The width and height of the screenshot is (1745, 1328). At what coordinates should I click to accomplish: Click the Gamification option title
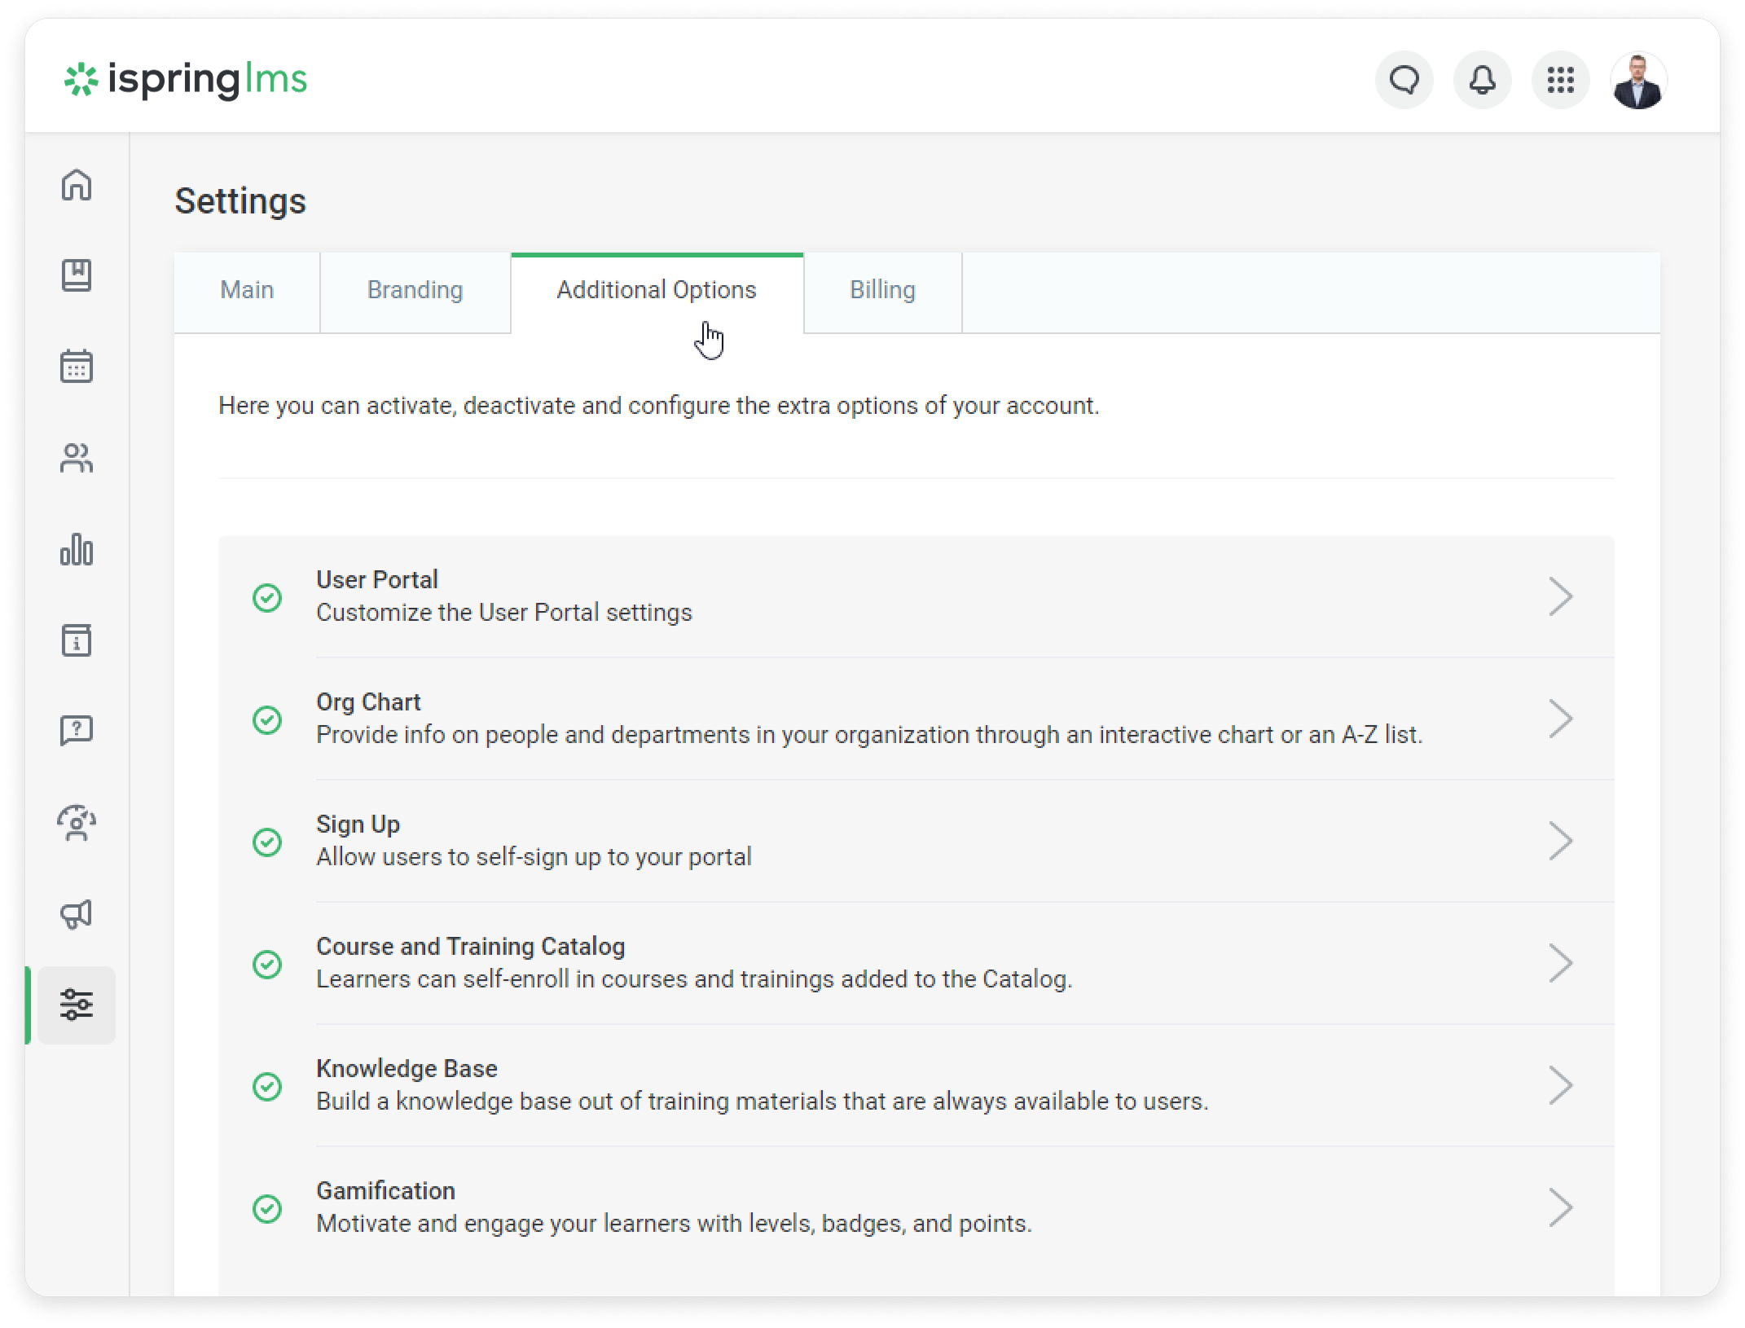385,1190
